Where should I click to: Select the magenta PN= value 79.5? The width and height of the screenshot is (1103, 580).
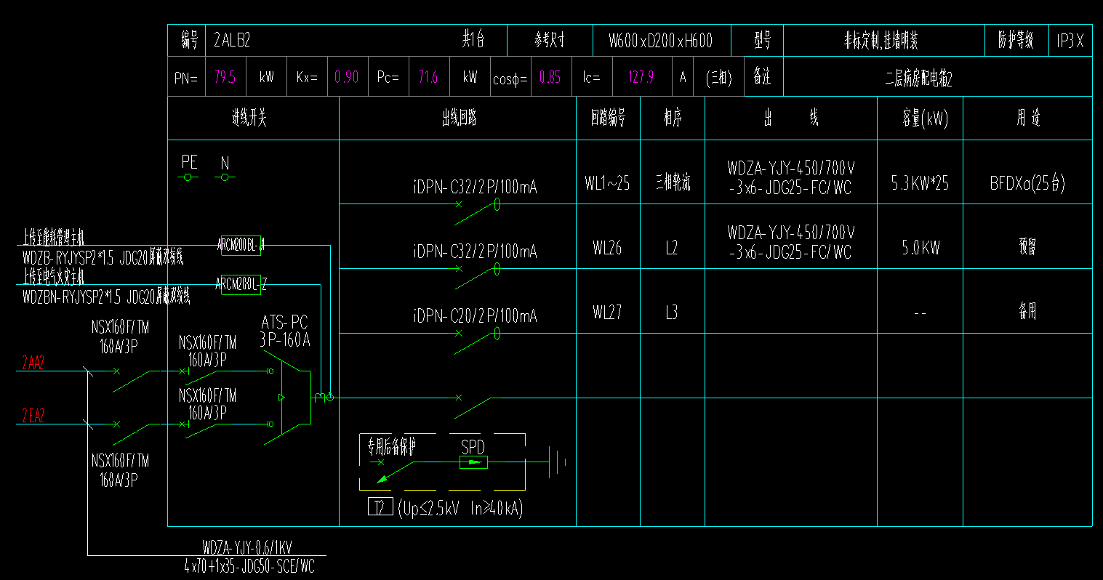tap(225, 77)
